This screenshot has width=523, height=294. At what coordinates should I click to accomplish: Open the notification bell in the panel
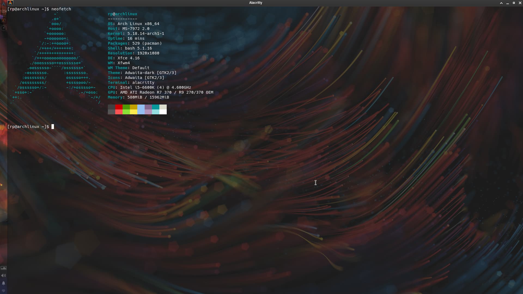[x=4, y=283]
